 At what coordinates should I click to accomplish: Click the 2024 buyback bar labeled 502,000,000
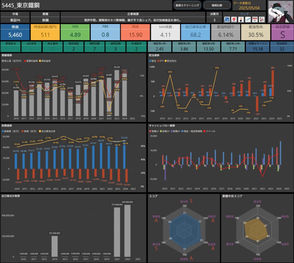[127, 231]
